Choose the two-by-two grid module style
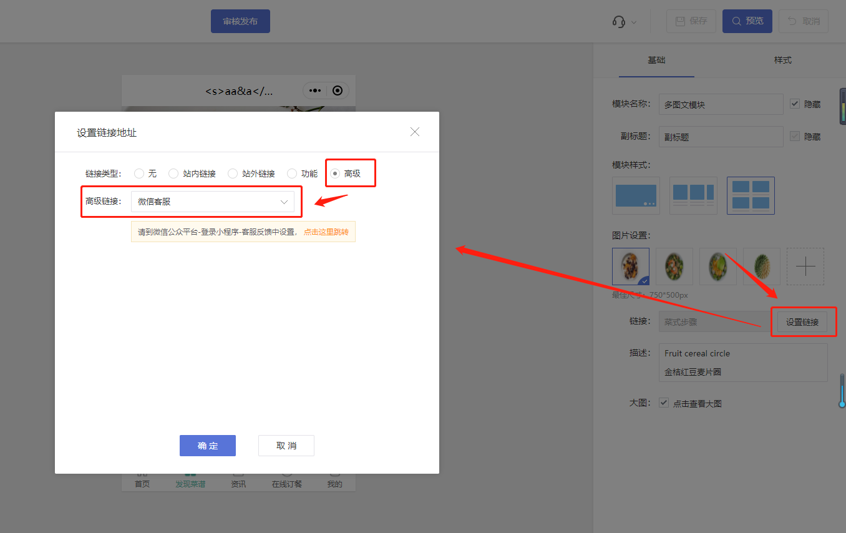Screen dimensions: 846x533 coord(751,195)
